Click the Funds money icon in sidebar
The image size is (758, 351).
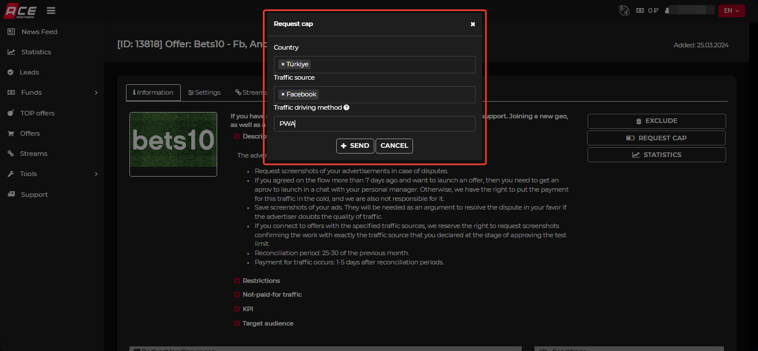tap(11, 92)
